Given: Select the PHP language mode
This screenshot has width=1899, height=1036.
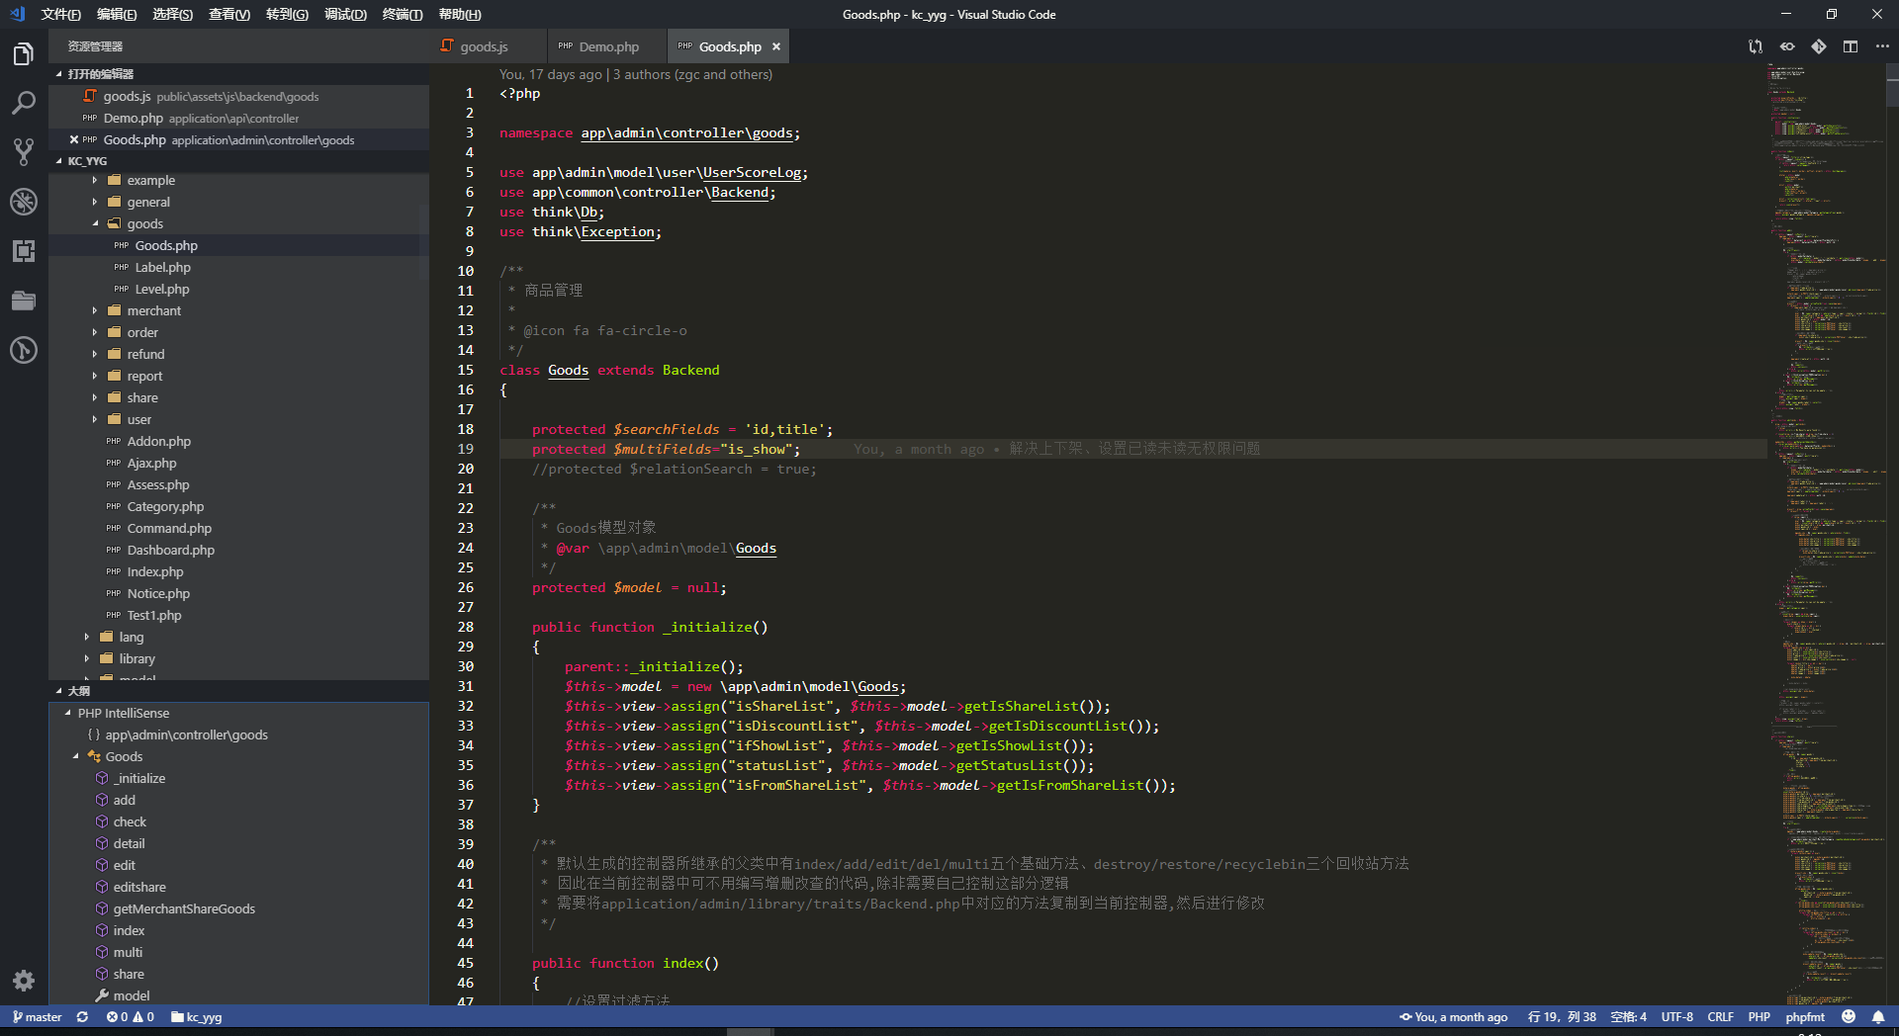Looking at the screenshot, I should [x=1759, y=1016].
